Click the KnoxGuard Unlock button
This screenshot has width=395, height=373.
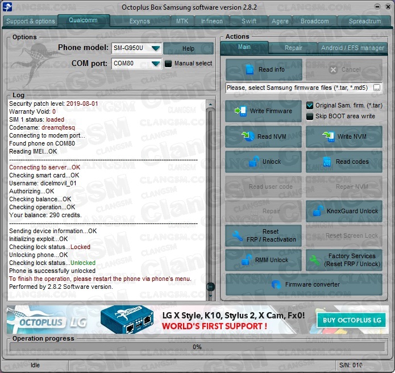344,211
